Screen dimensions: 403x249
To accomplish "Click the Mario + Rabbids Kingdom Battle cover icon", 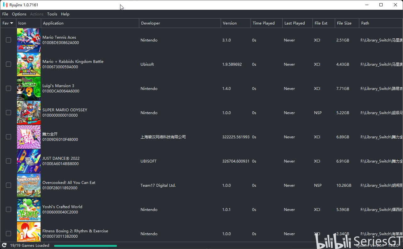I will (29, 64).
